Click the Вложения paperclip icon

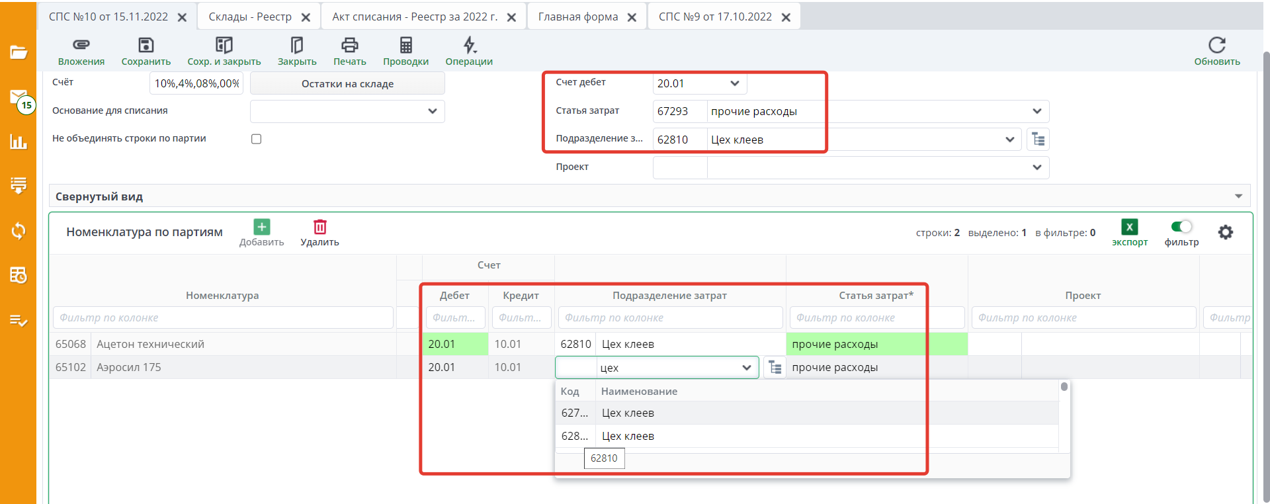point(81,45)
